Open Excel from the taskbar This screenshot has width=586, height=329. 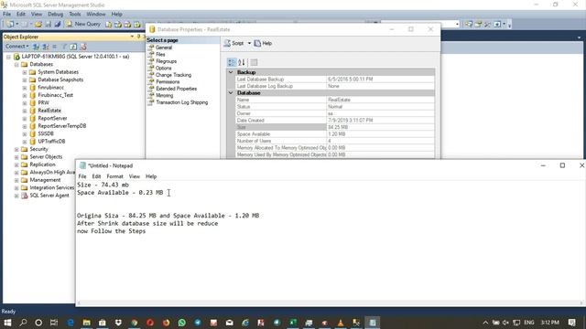[x=293, y=323]
